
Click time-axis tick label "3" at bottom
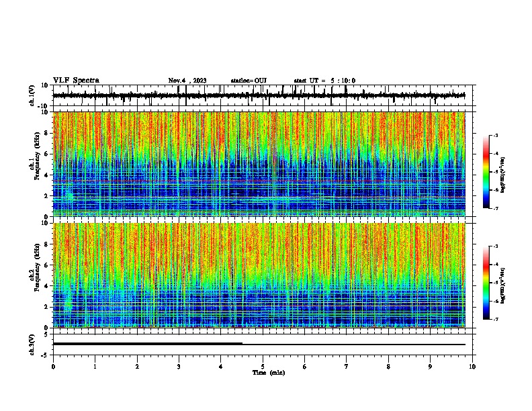179,367
